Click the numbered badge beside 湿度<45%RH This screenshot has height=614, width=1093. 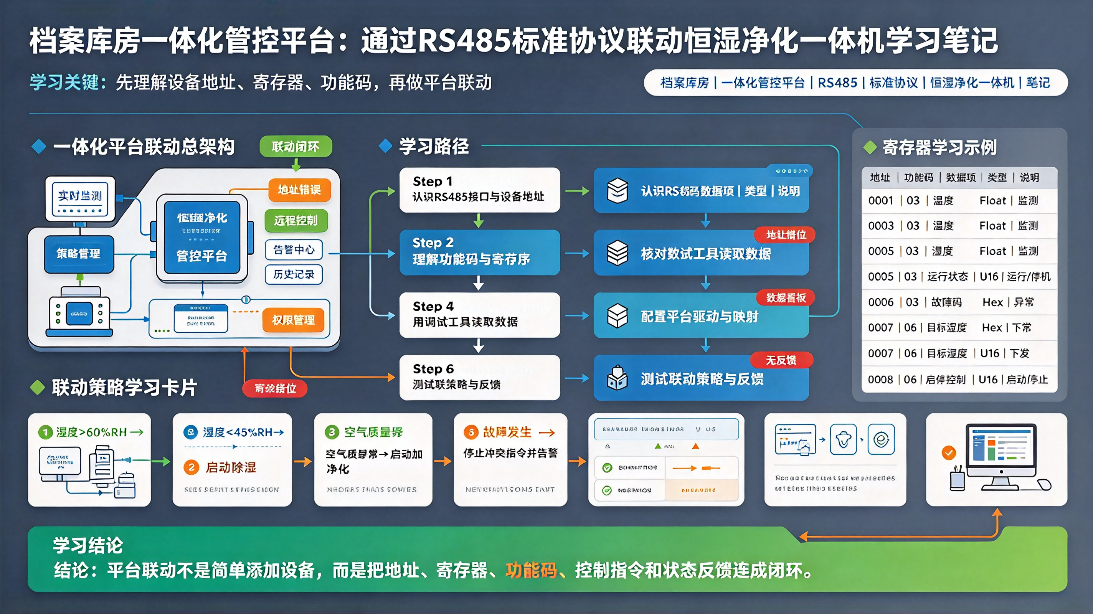pos(190,432)
